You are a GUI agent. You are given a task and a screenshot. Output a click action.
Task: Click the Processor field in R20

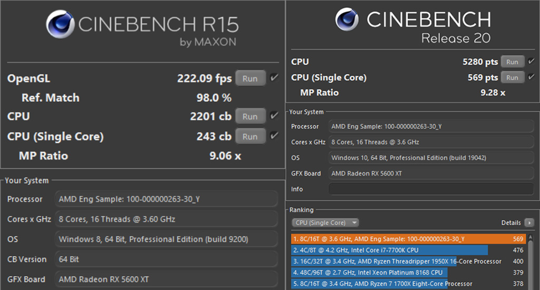[x=431, y=126]
